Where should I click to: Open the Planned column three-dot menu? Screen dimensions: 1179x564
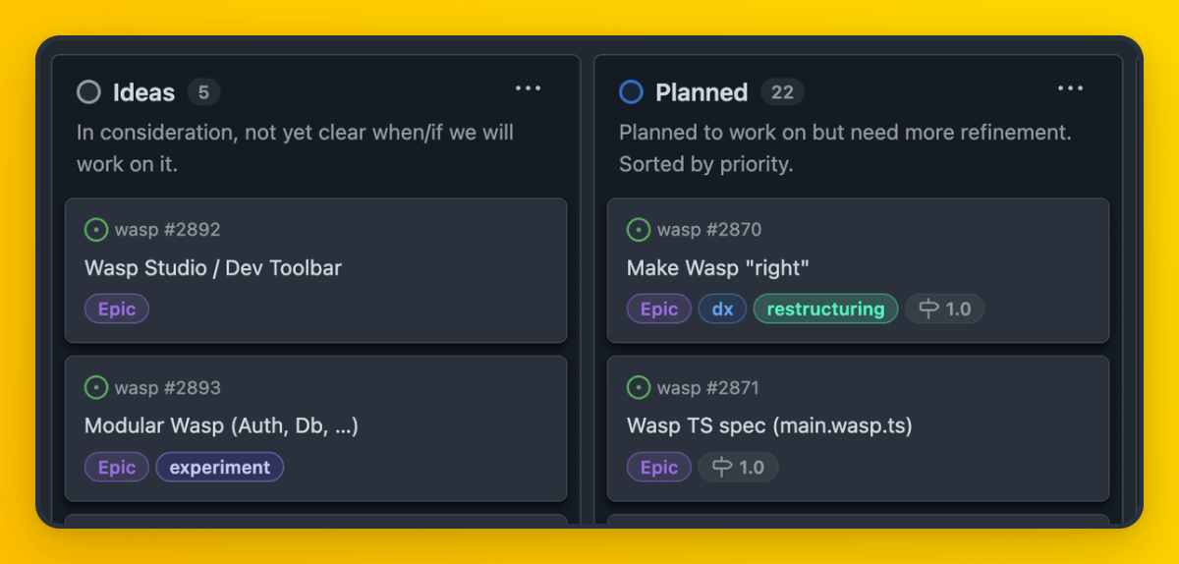point(1071,89)
